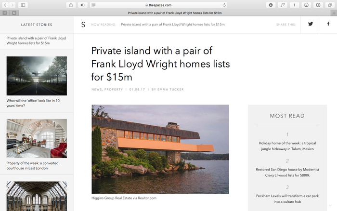The image size is (337, 211).
Task: Reload the page with refresh icon
Action: pyautogui.click(x=224, y=5)
